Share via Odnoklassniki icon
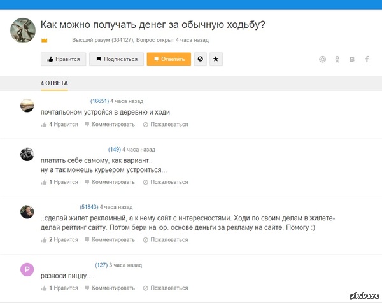This screenshot has height=303, width=382. click(x=337, y=60)
